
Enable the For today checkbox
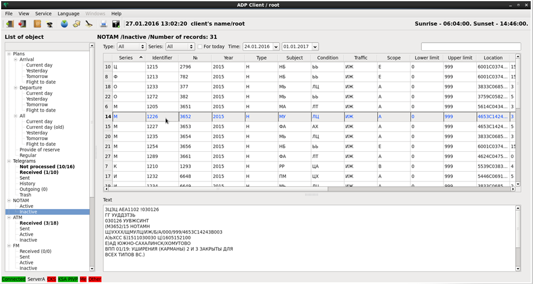click(200, 46)
